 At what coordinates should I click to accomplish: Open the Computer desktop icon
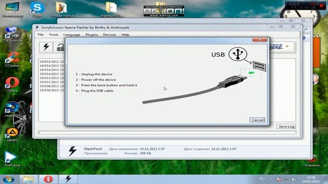(12, 9)
